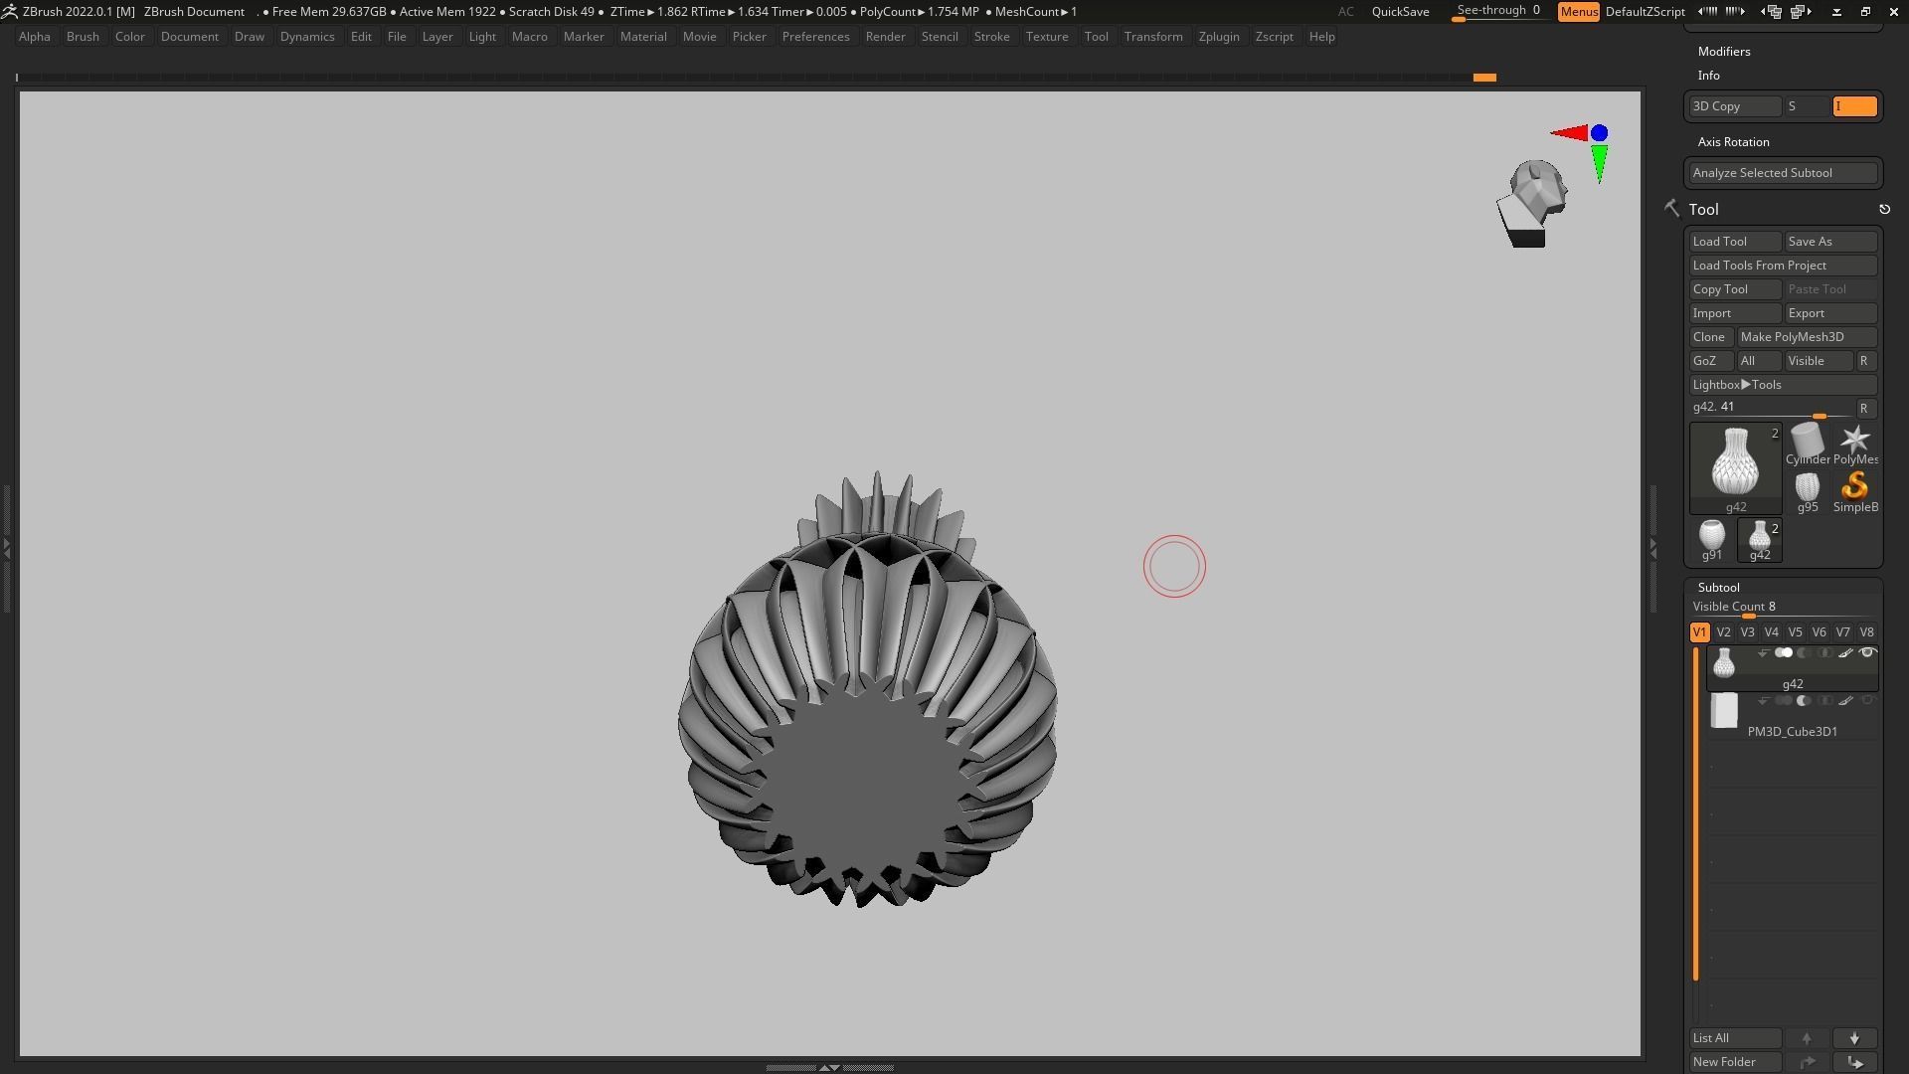Open the Zplugin menu
This screenshot has width=1909, height=1074.
click(1218, 37)
